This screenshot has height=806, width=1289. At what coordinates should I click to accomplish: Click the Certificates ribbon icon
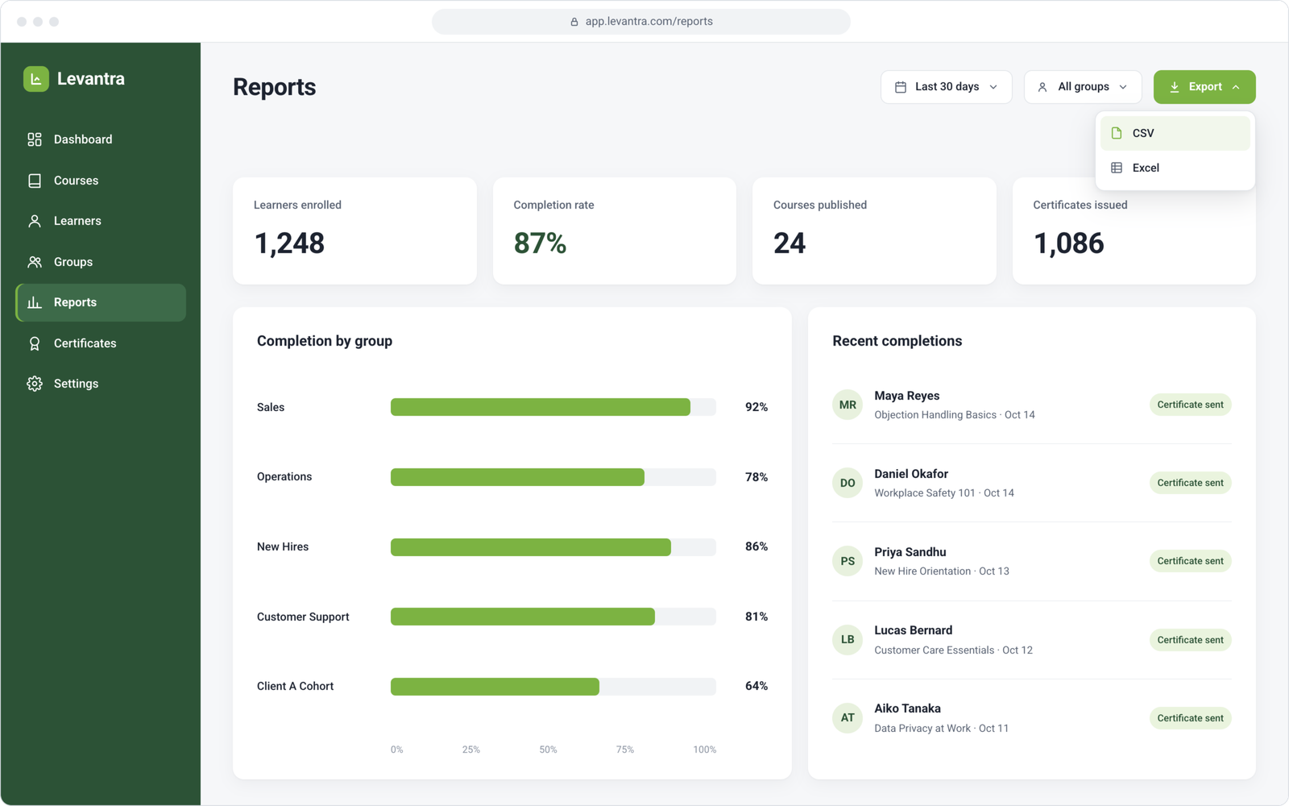point(35,343)
